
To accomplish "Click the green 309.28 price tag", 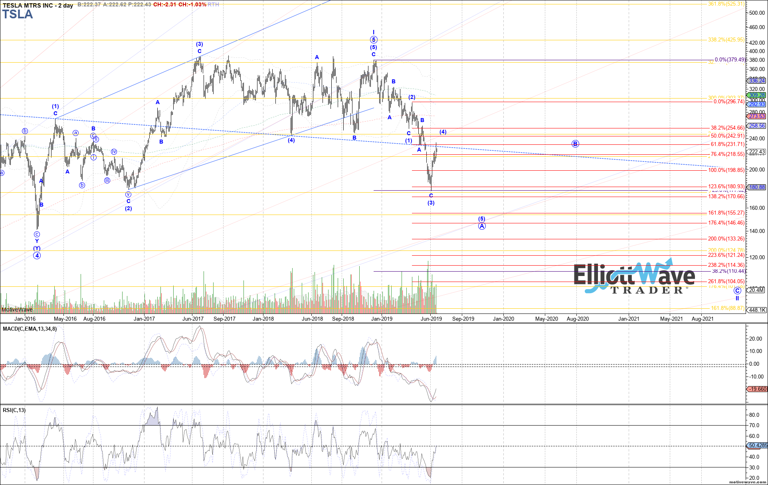I will pos(757,95).
